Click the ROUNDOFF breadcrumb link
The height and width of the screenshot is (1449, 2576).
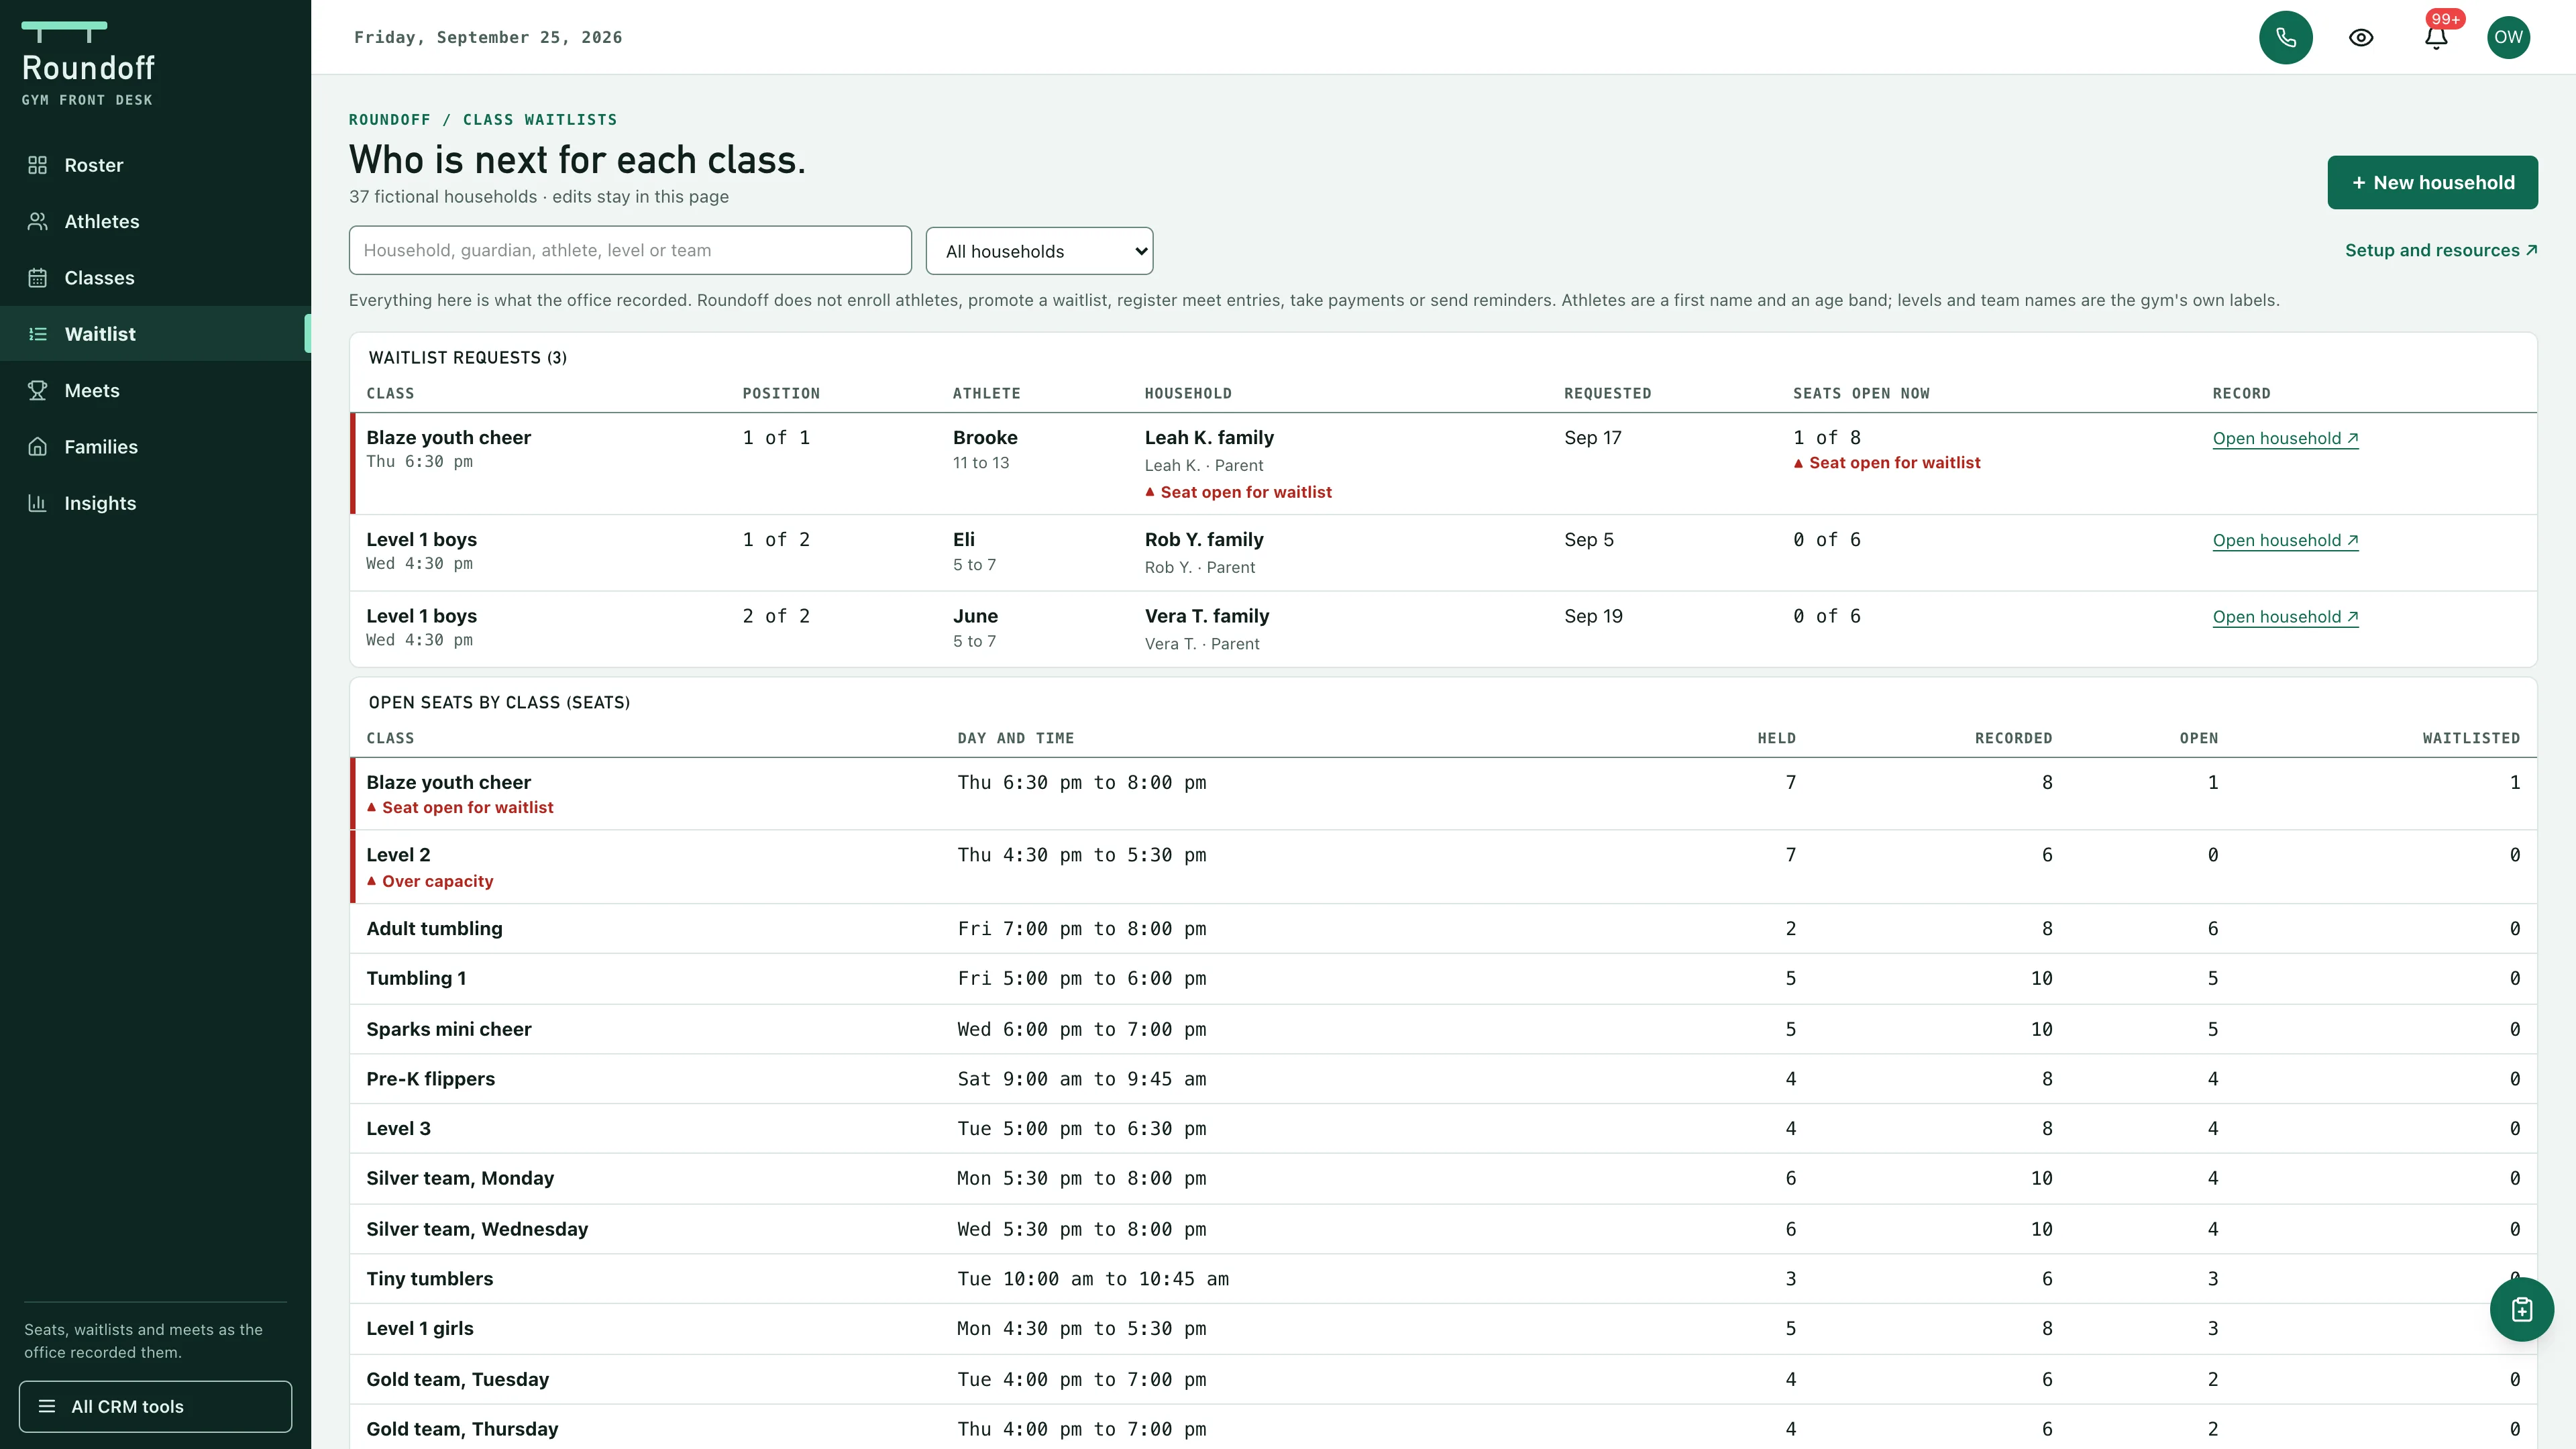[389, 119]
